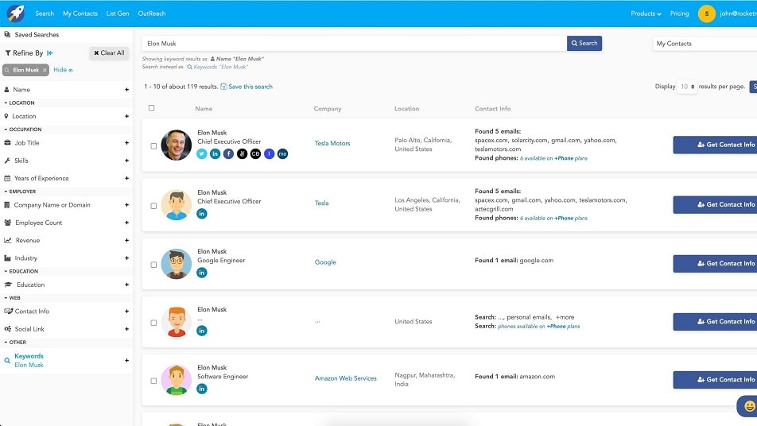Viewport: 757px width, 426px height.
Task: Toggle the select-all results checkbox
Action: [152, 108]
